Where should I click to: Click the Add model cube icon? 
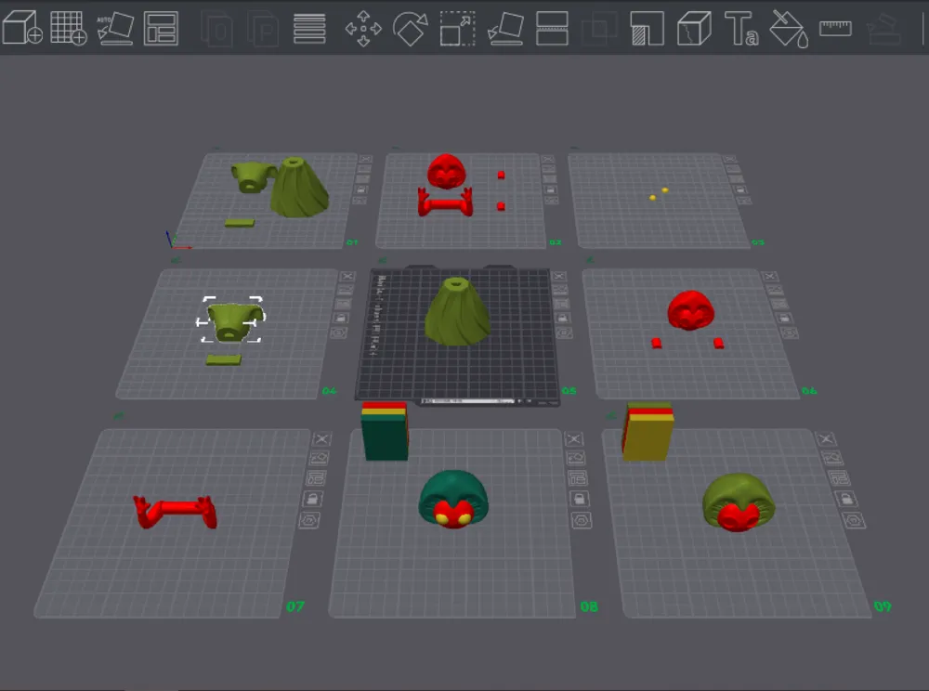(x=22, y=28)
